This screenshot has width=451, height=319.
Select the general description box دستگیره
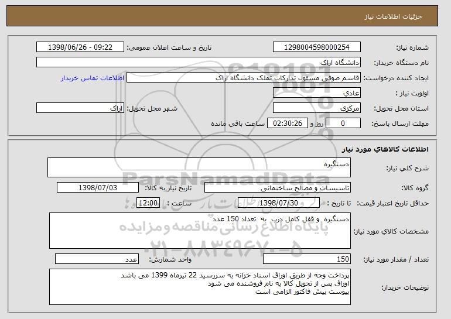tap(199, 167)
